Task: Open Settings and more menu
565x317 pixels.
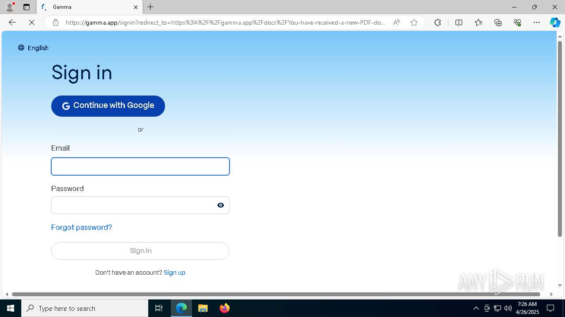Action: pos(537,22)
